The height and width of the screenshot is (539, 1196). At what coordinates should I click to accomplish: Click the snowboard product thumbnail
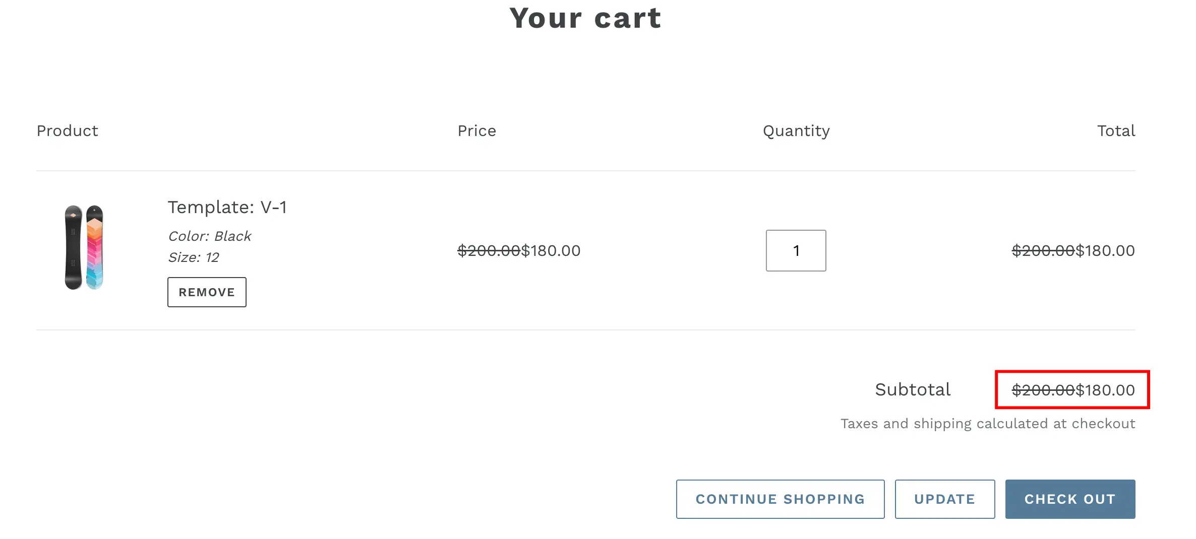[x=84, y=247]
